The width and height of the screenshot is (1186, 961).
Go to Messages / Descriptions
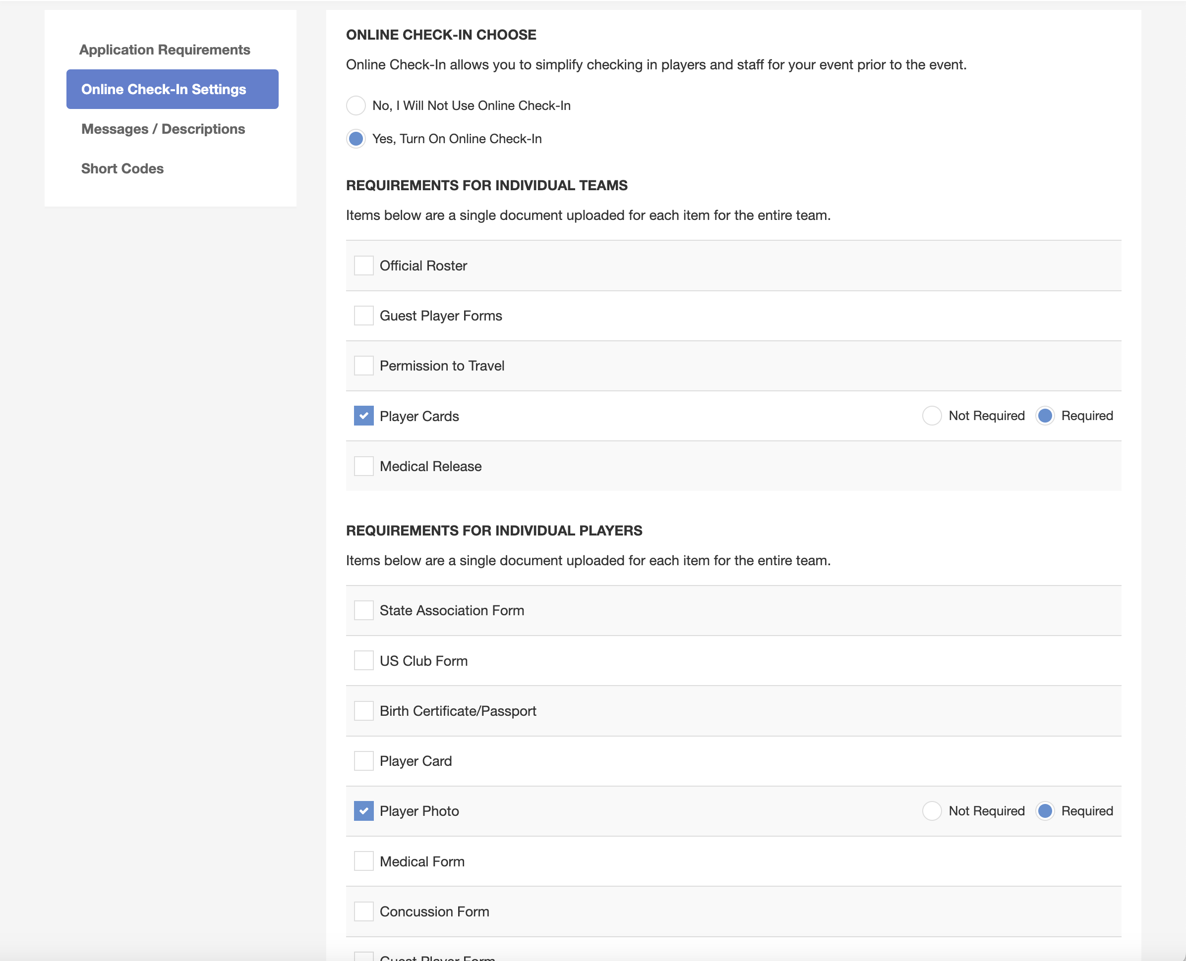pyautogui.click(x=163, y=129)
